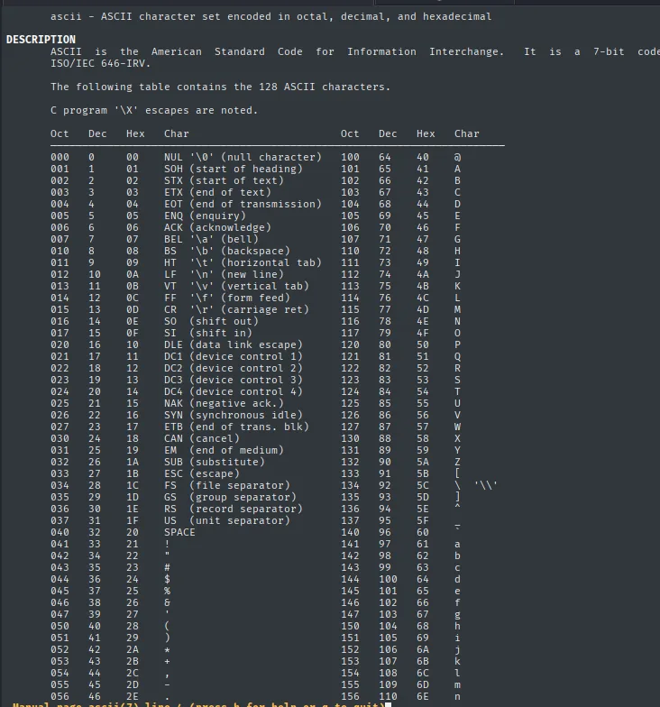
Task: Select 'DC4 (device control 4)' entry
Action: [234, 391]
